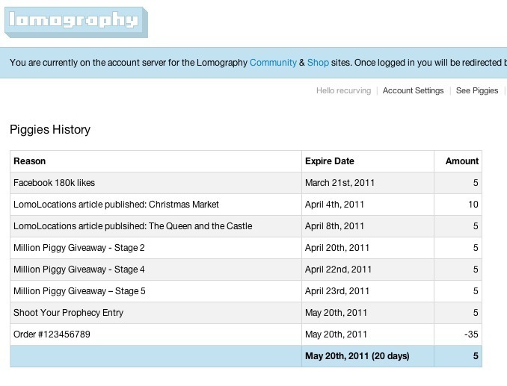507x386 pixels.
Task: Click the Reason column header
Action: coord(30,161)
